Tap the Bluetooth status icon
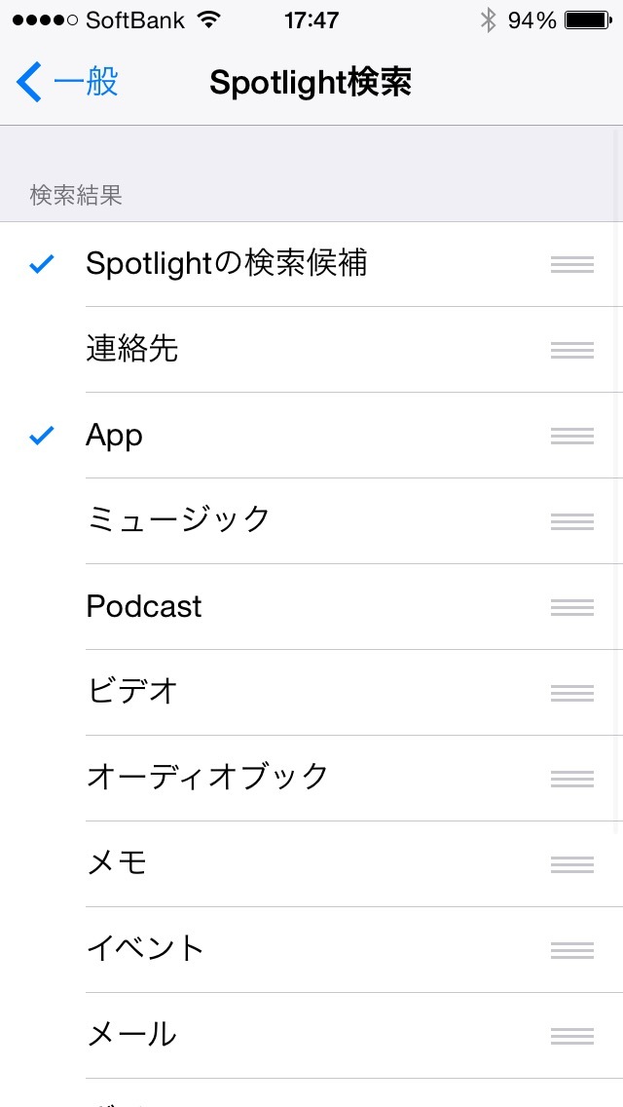This screenshot has height=1107, width=623. click(489, 20)
